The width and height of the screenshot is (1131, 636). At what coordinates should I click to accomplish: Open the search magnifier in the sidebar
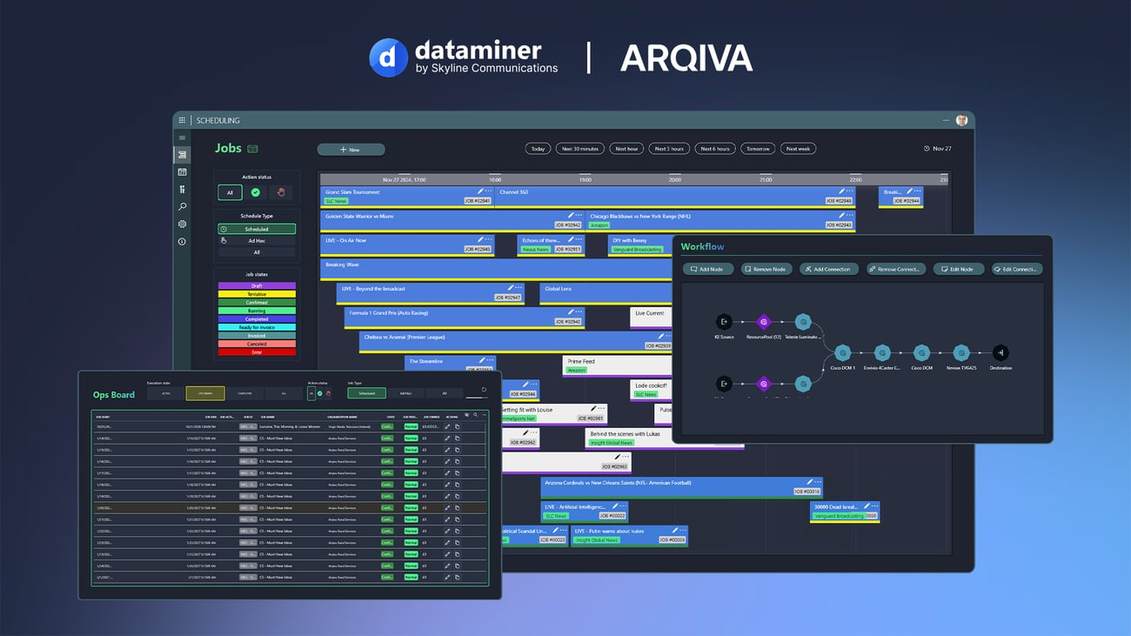pyautogui.click(x=182, y=207)
